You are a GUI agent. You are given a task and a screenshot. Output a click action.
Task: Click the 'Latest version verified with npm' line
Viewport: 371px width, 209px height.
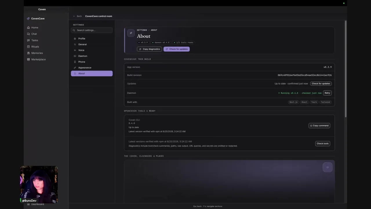157,131
